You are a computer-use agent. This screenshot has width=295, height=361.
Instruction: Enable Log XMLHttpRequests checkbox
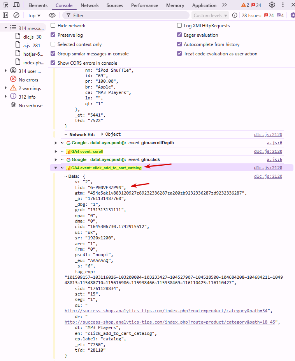click(179, 25)
